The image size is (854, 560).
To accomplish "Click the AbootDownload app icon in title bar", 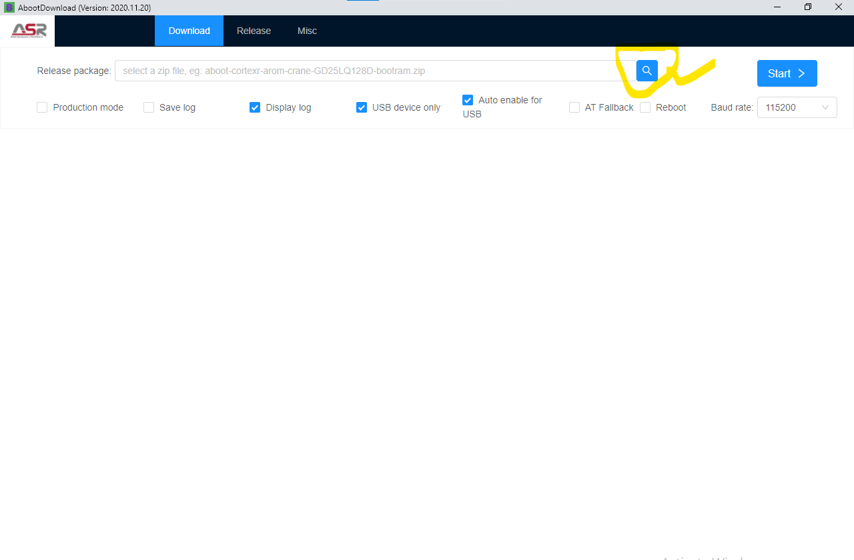I will click(9, 7).
